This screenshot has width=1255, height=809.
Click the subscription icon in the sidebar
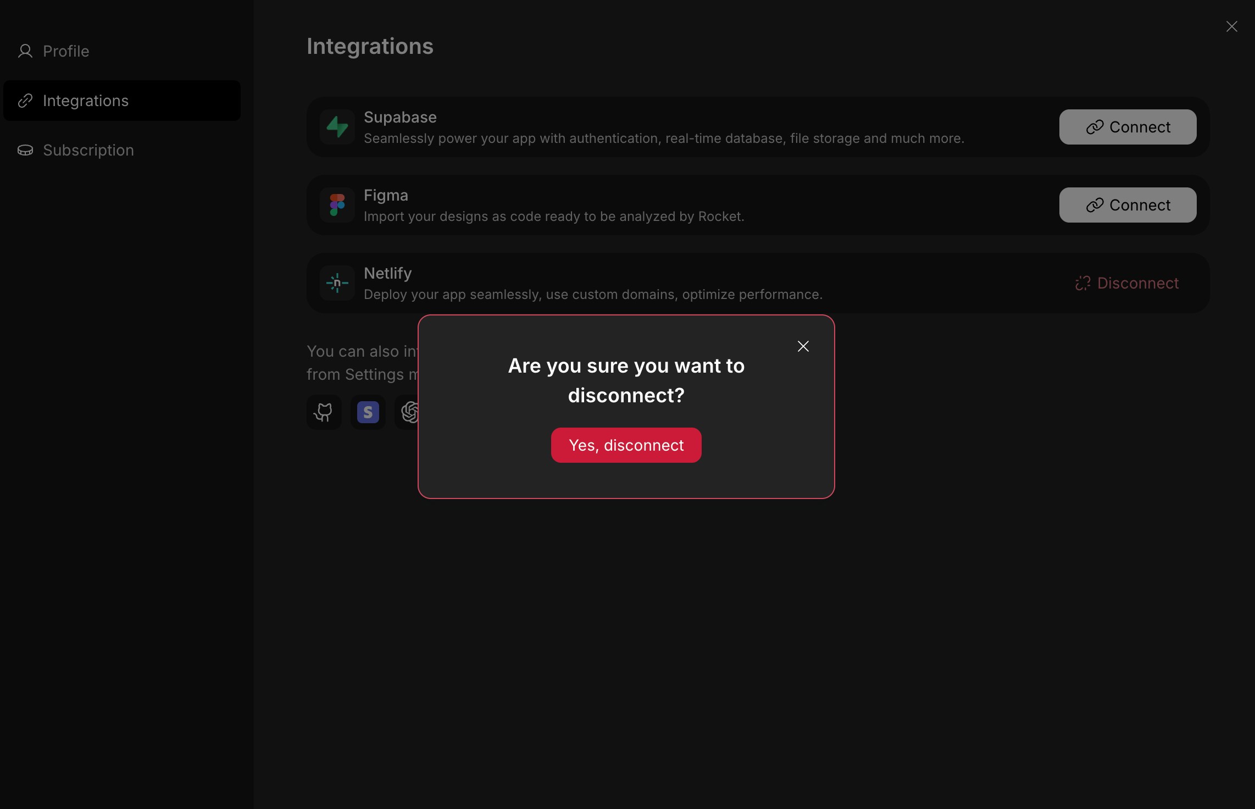click(25, 150)
